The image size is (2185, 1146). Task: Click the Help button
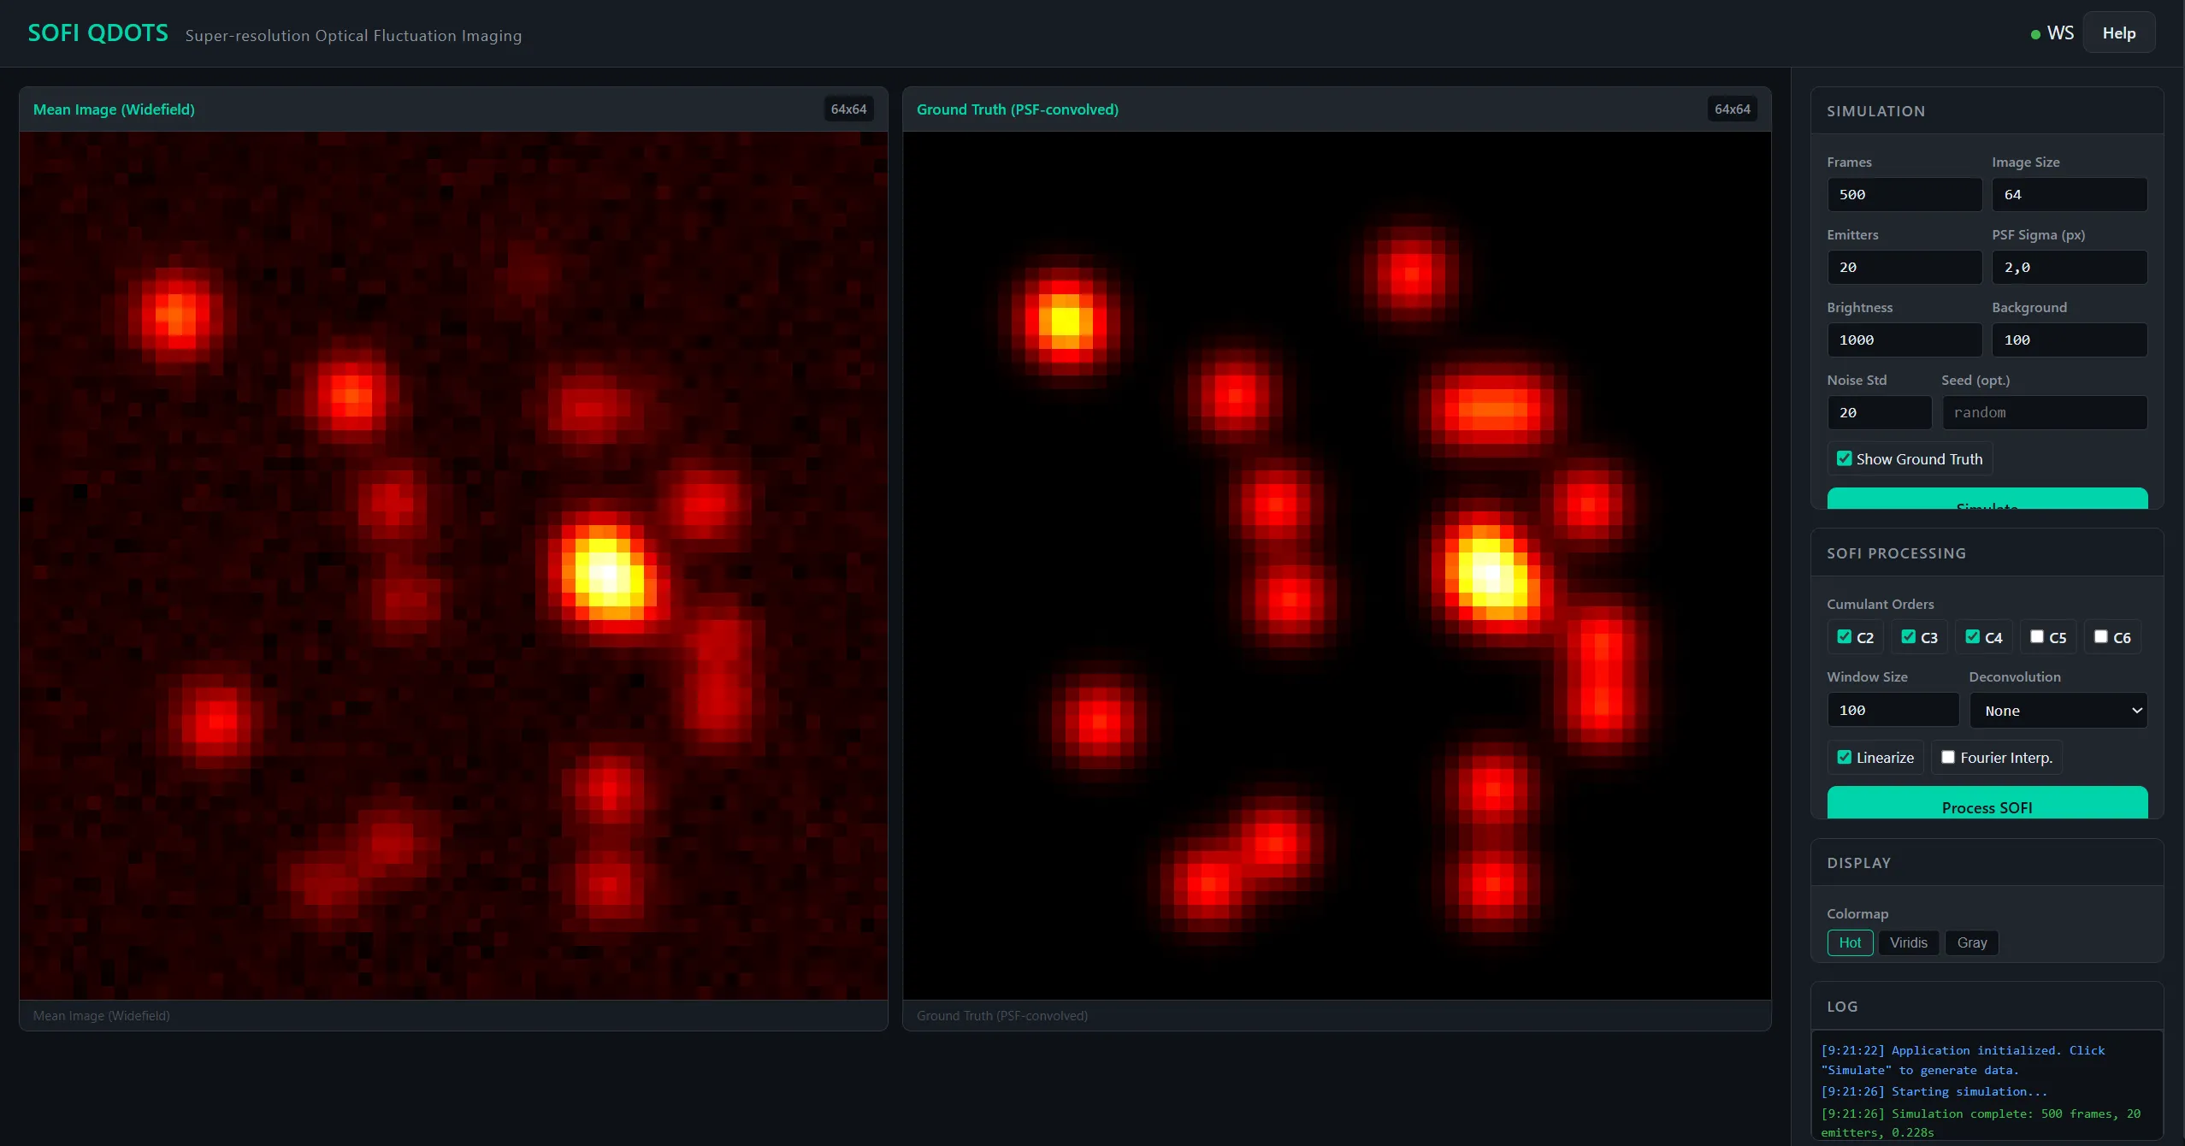tap(2118, 32)
